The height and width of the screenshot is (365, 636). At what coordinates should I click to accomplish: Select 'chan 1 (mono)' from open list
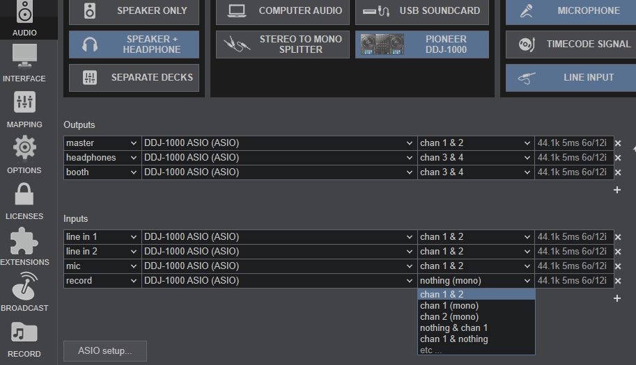point(476,305)
